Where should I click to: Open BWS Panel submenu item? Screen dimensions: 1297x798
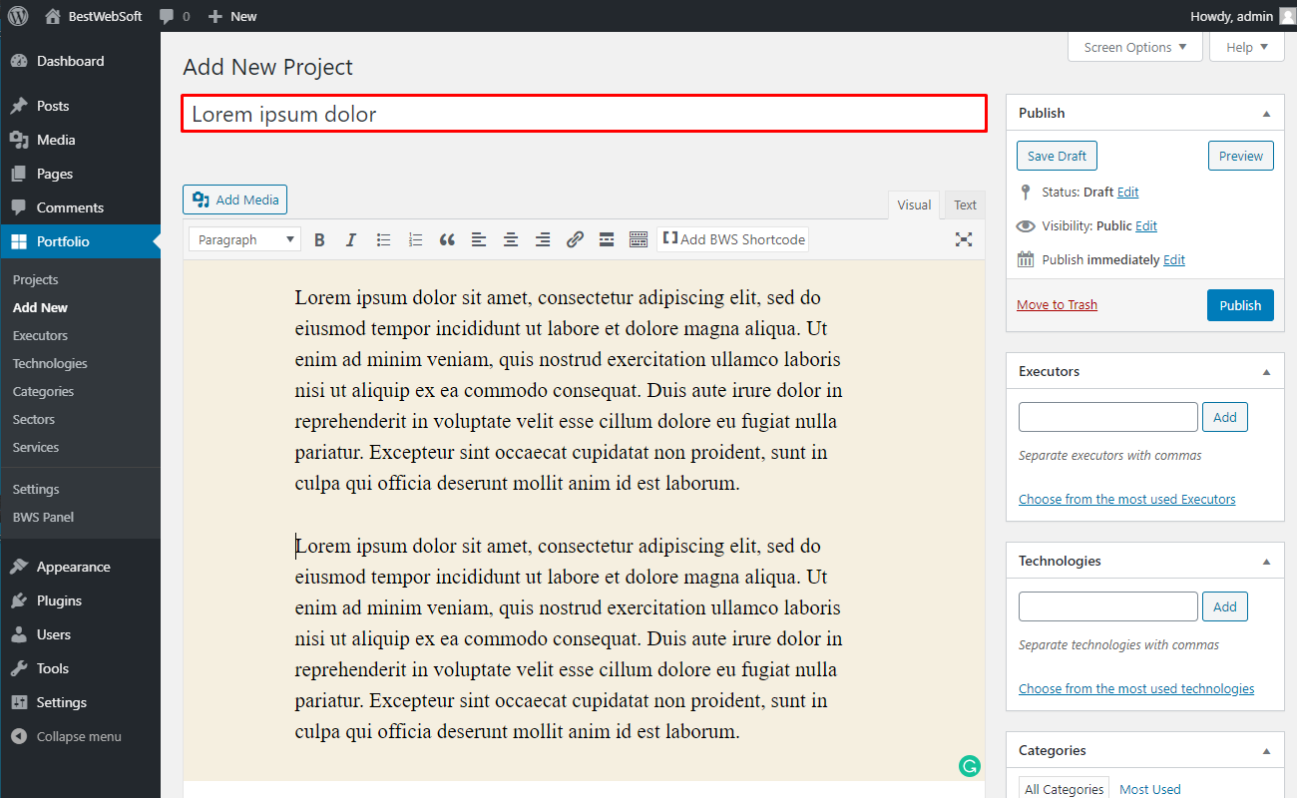point(43,517)
